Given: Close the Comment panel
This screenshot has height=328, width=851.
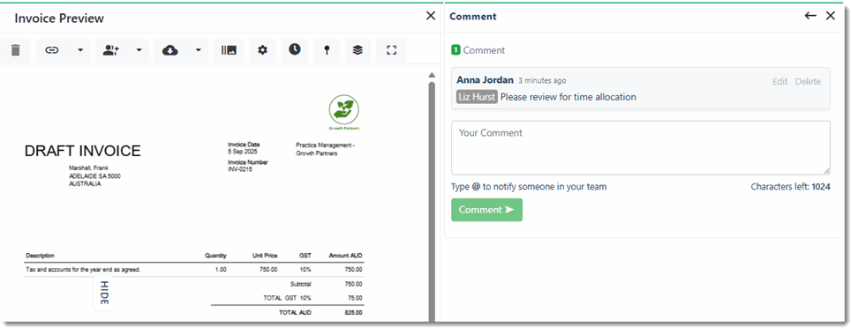Looking at the screenshot, I should 831,16.
